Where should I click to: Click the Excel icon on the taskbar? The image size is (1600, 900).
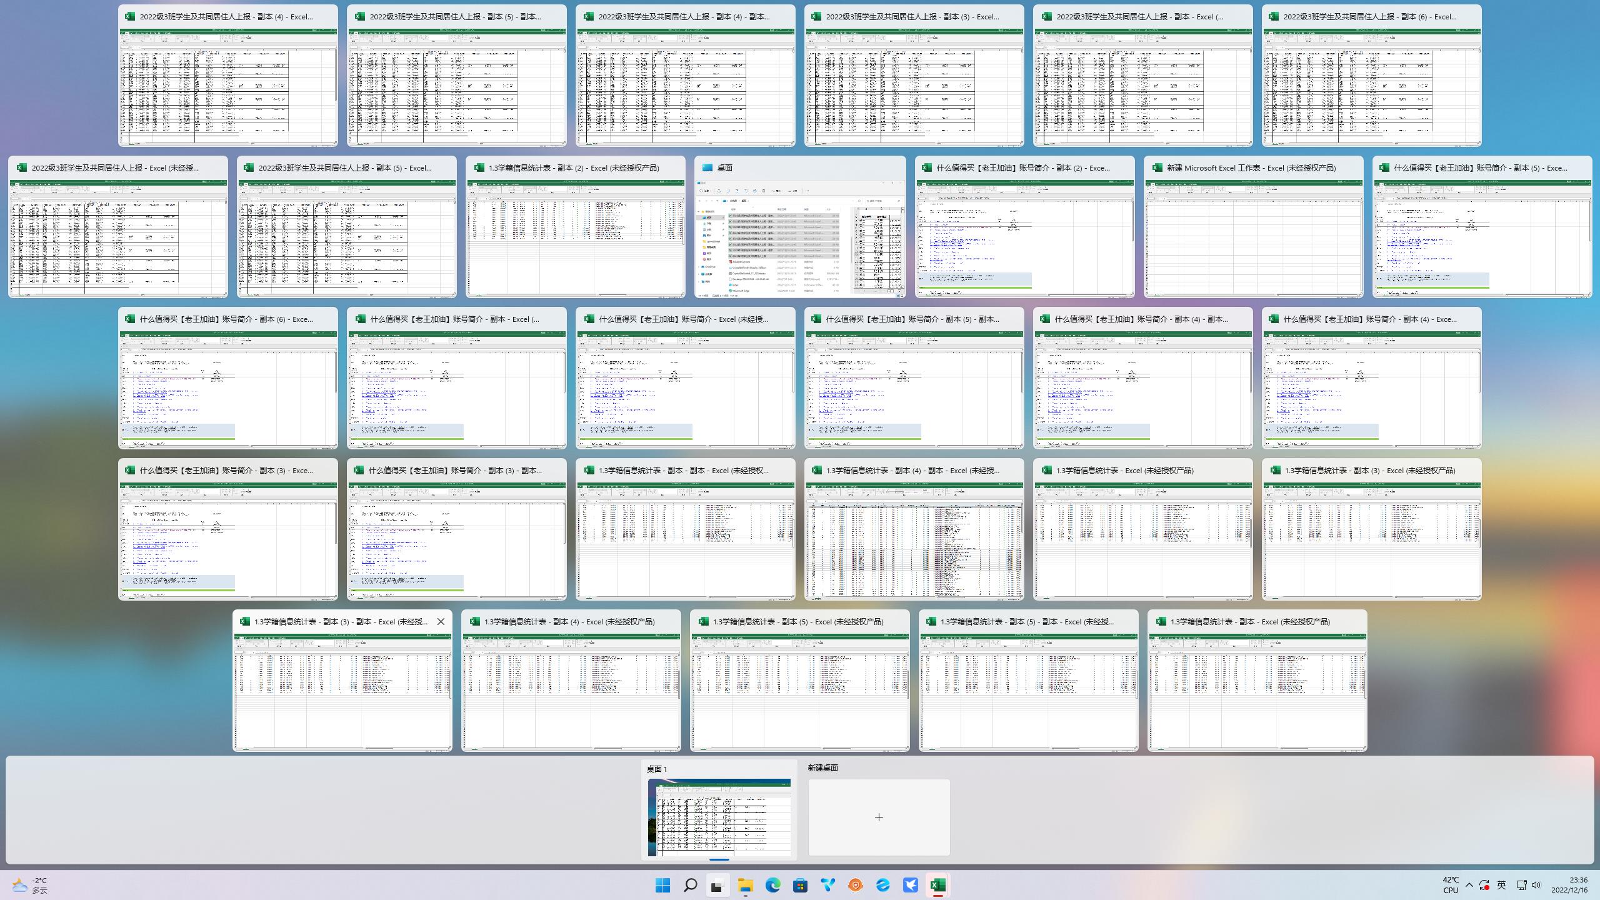[937, 885]
